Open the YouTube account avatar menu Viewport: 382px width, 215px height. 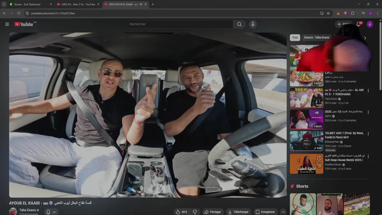click(370, 24)
